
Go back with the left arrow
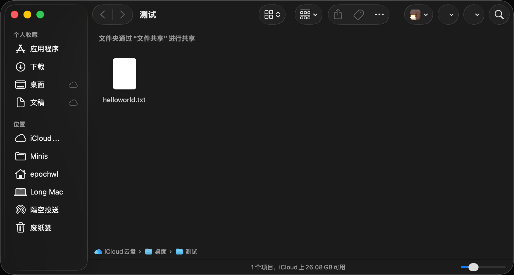103,15
